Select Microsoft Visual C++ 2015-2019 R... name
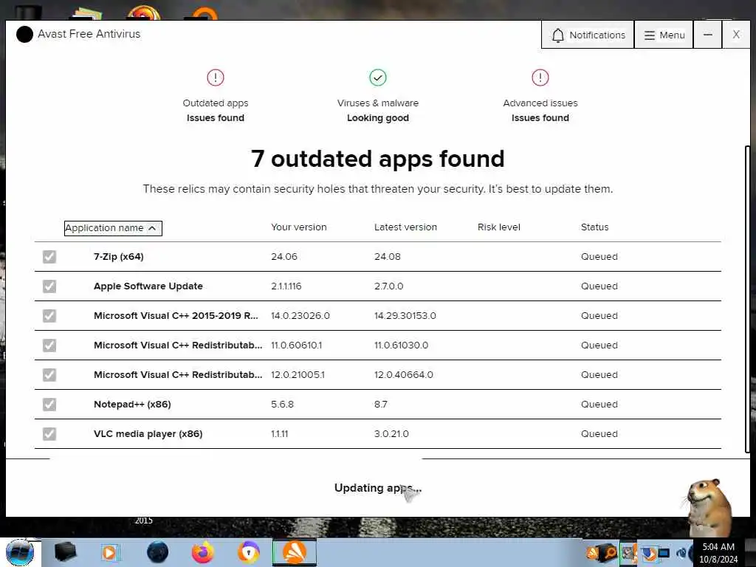Image resolution: width=756 pixels, height=567 pixels. [x=176, y=315]
